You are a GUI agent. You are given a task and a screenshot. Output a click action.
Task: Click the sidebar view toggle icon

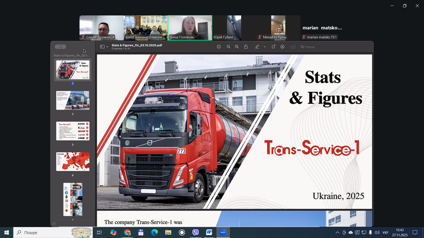[x=102, y=47]
